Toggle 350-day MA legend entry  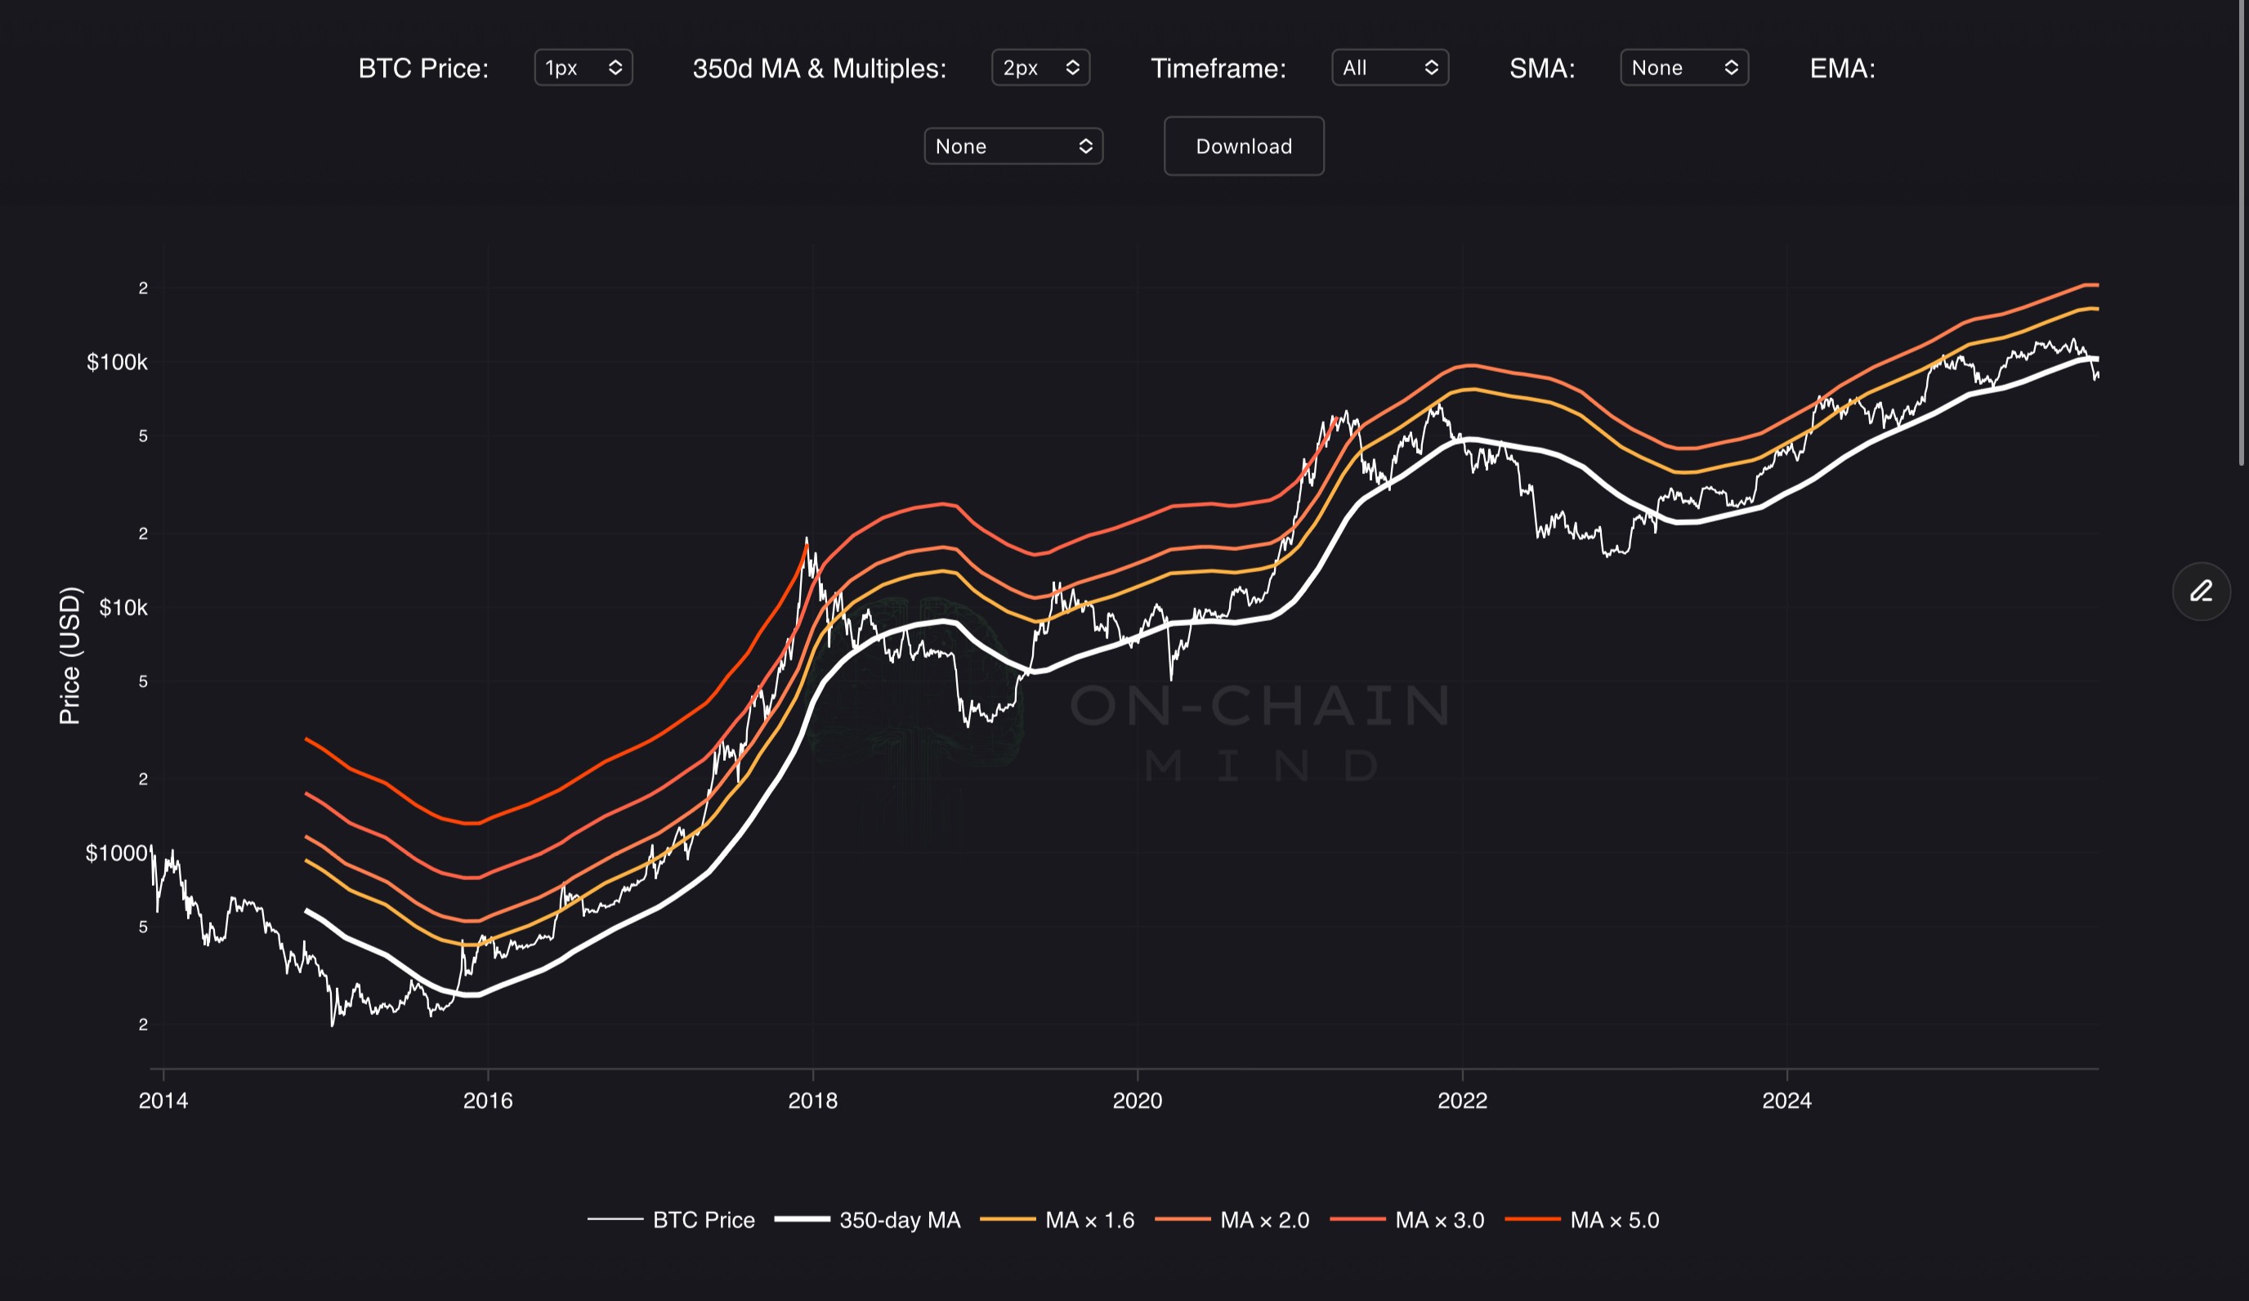(899, 1220)
